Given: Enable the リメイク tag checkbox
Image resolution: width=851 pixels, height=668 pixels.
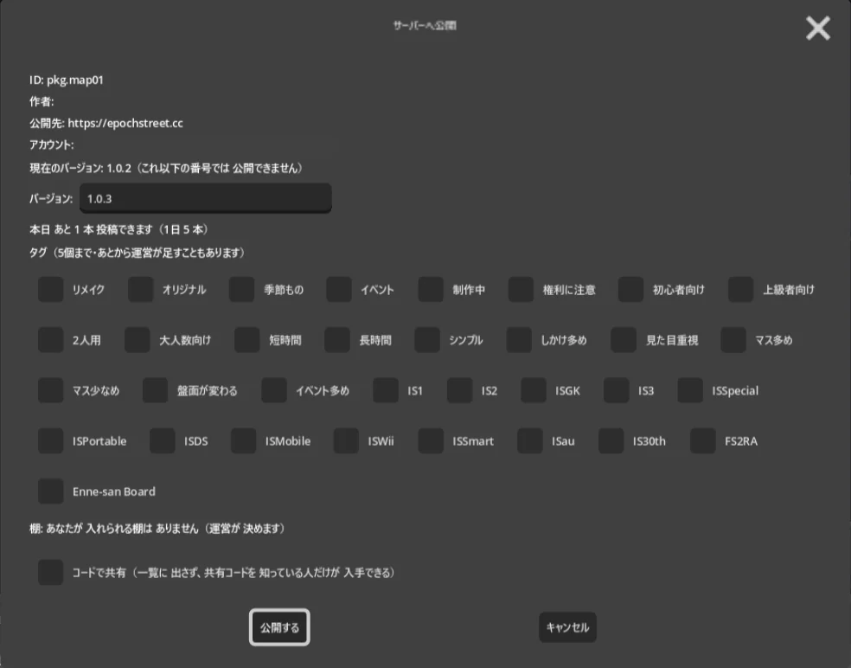Looking at the screenshot, I should pos(50,290).
